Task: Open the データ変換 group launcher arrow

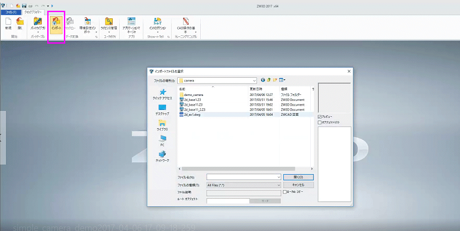Action: (96, 37)
